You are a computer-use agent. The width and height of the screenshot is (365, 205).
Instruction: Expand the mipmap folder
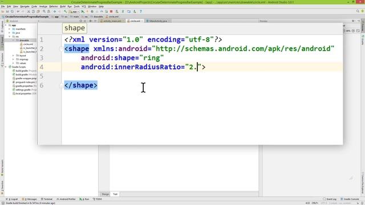(13, 59)
